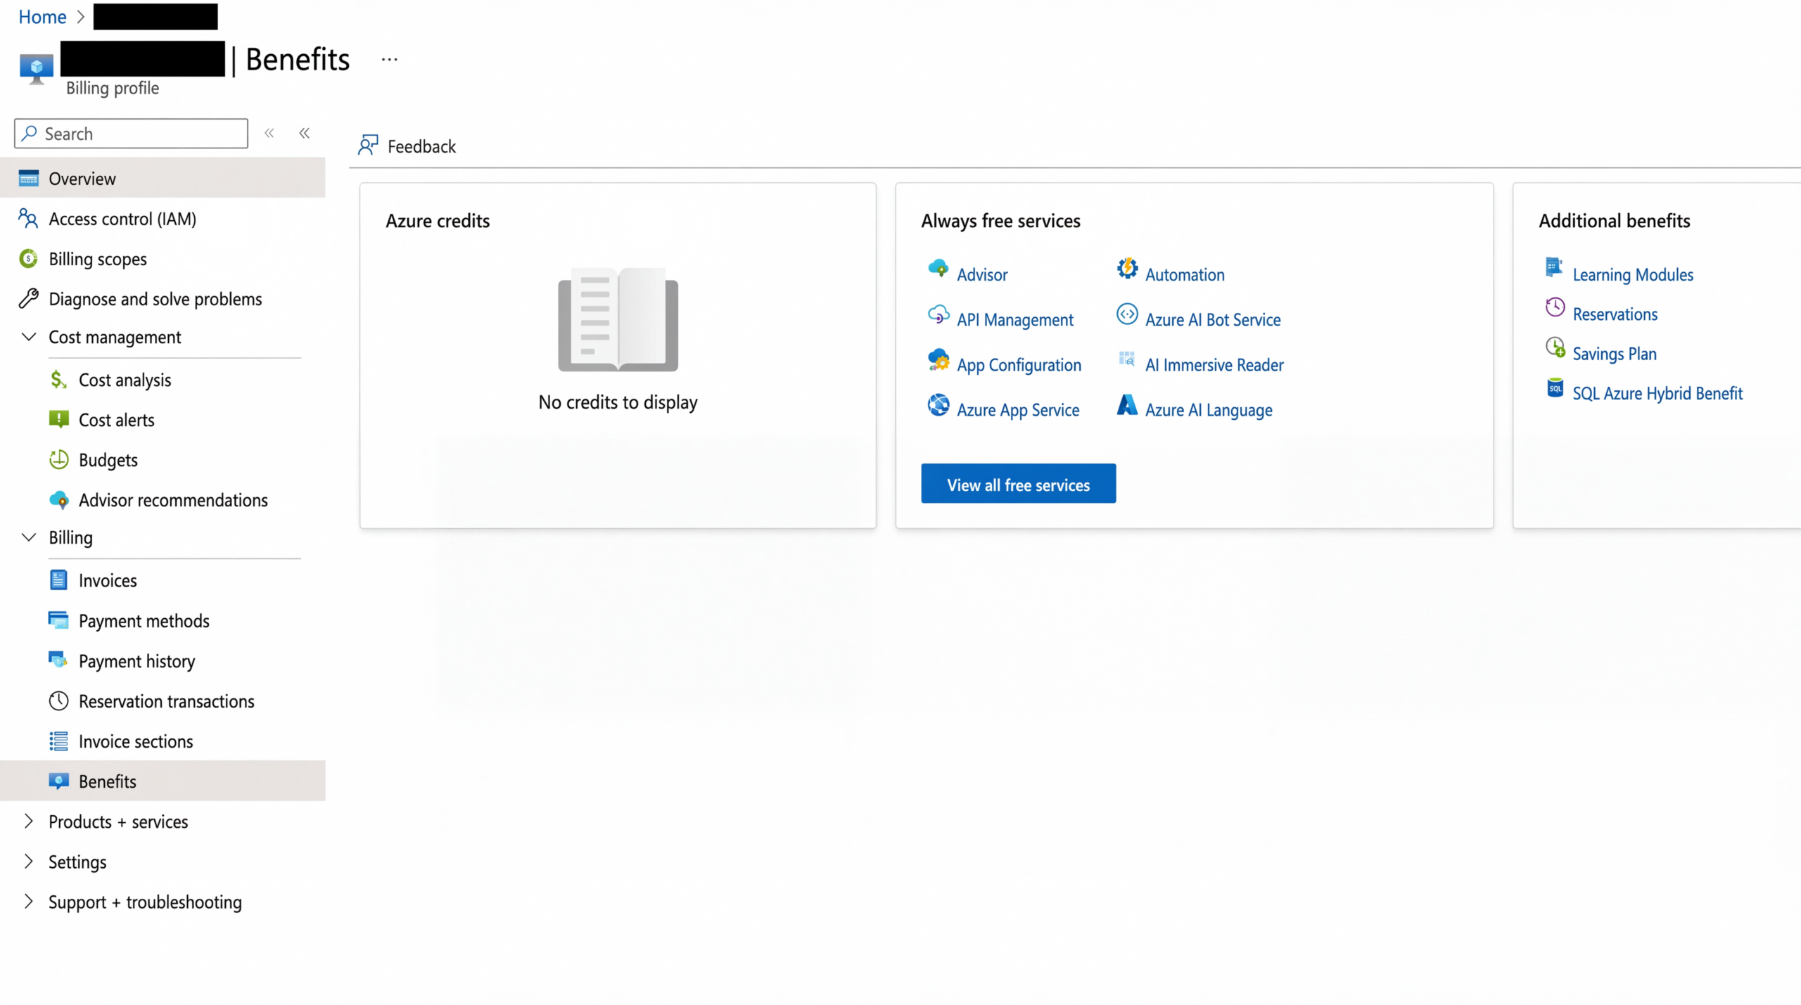This screenshot has height=1005, width=1801.
Task: Collapse the Billing section chevron
Action: [29, 537]
